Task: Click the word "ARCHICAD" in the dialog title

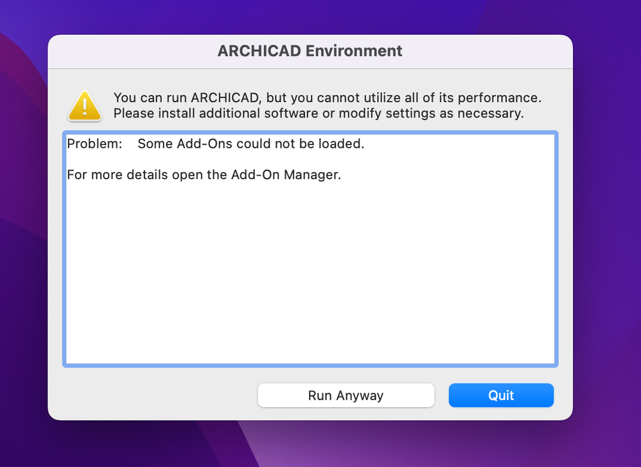Action: pos(259,51)
